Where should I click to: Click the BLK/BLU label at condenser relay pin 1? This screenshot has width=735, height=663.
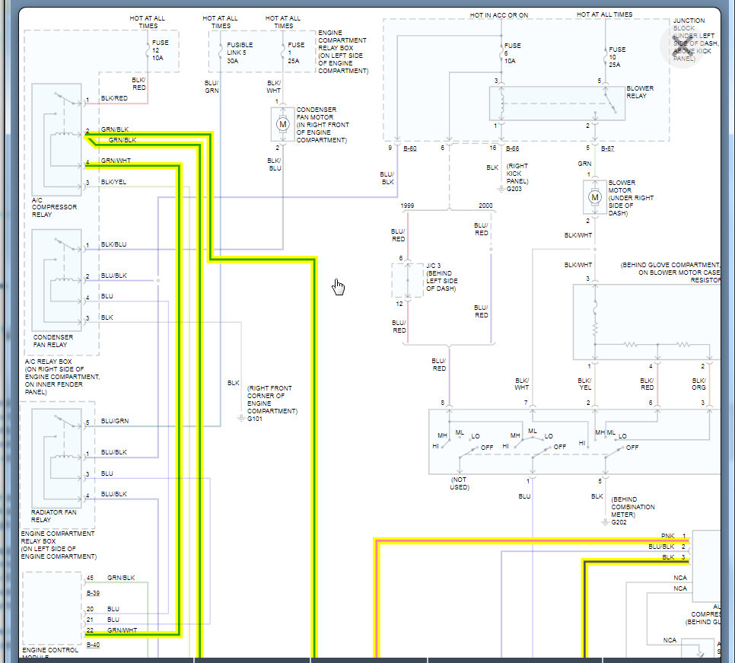point(113,244)
